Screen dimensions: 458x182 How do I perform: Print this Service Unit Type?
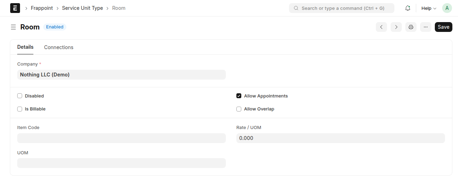tap(411, 27)
